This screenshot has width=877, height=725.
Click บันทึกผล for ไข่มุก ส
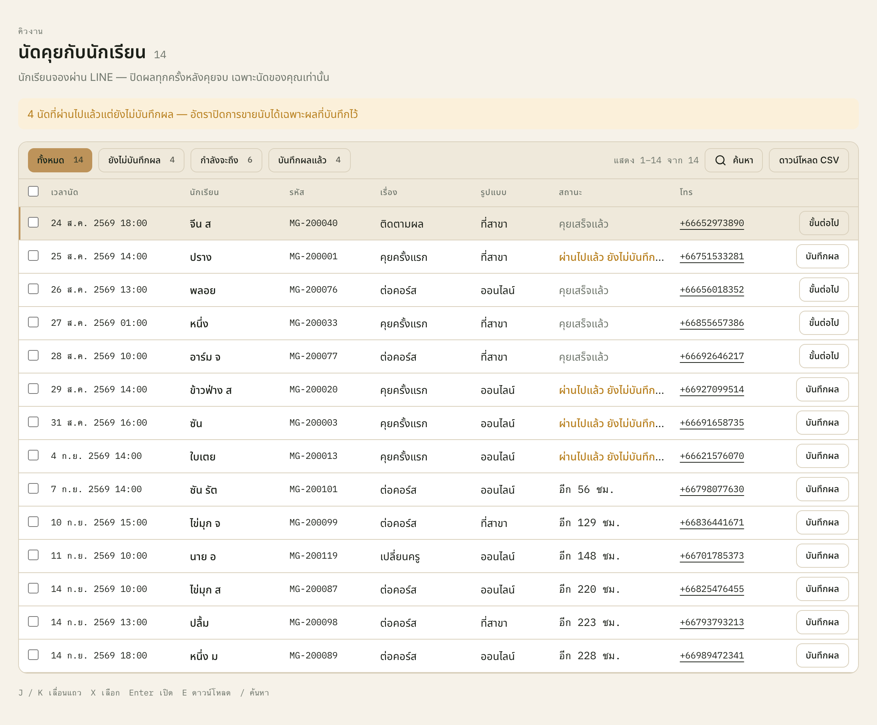point(822,589)
